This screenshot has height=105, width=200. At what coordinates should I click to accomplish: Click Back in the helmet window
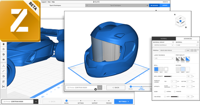click(x=116, y=87)
